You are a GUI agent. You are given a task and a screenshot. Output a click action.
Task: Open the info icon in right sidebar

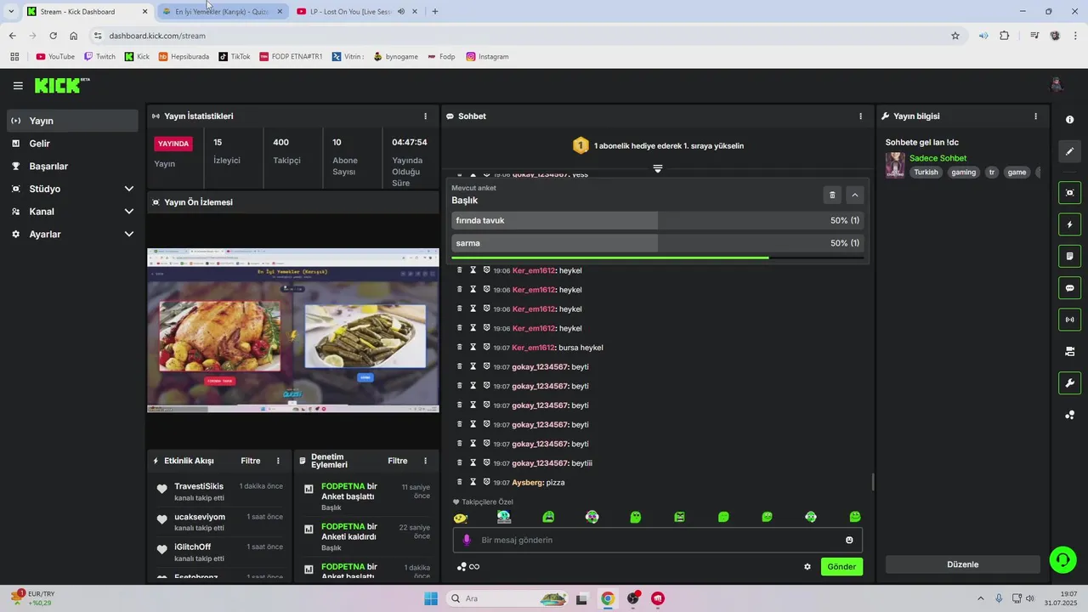[1069, 120]
